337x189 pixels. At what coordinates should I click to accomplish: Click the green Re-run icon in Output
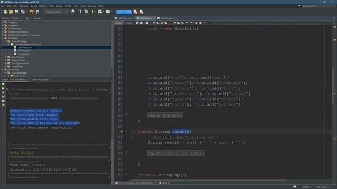(3, 84)
